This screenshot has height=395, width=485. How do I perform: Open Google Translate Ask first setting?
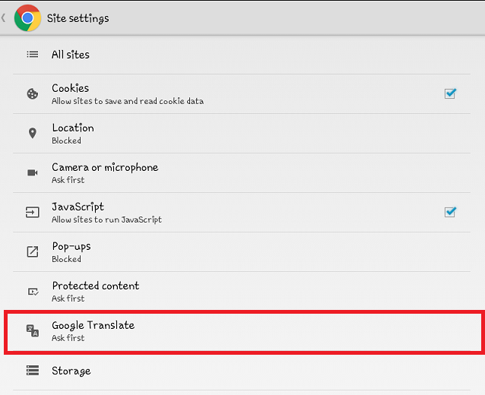pyautogui.click(x=243, y=332)
